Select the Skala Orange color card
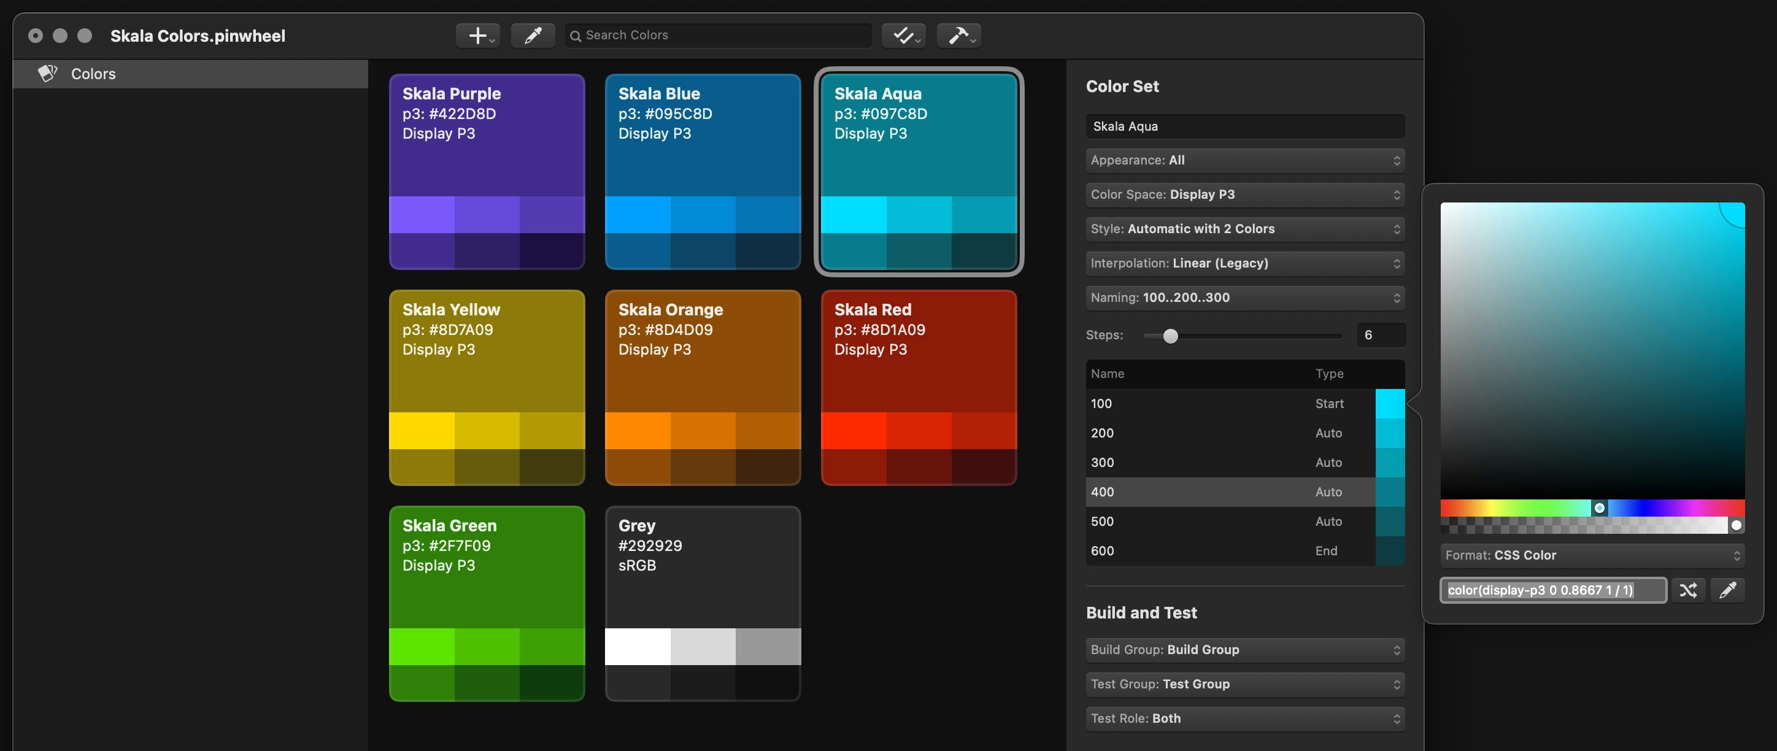The width and height of the screenshot is (1777, 751). (x=703, y=388)
